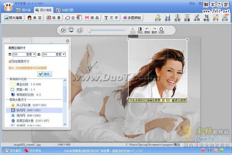The image size is (232, 155).
Task: Open the 文字 (Text) menu button
Action: 111,18
